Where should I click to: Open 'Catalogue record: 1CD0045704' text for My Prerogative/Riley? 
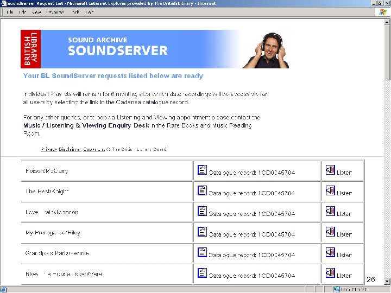point(252,234)
